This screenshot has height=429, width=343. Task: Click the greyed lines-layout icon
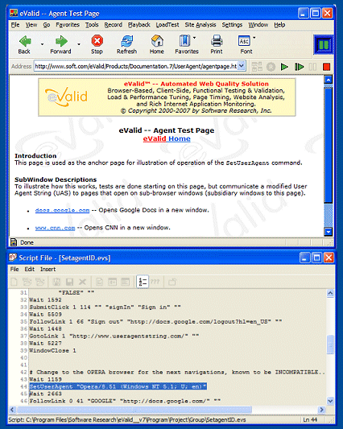pos(126,282)
